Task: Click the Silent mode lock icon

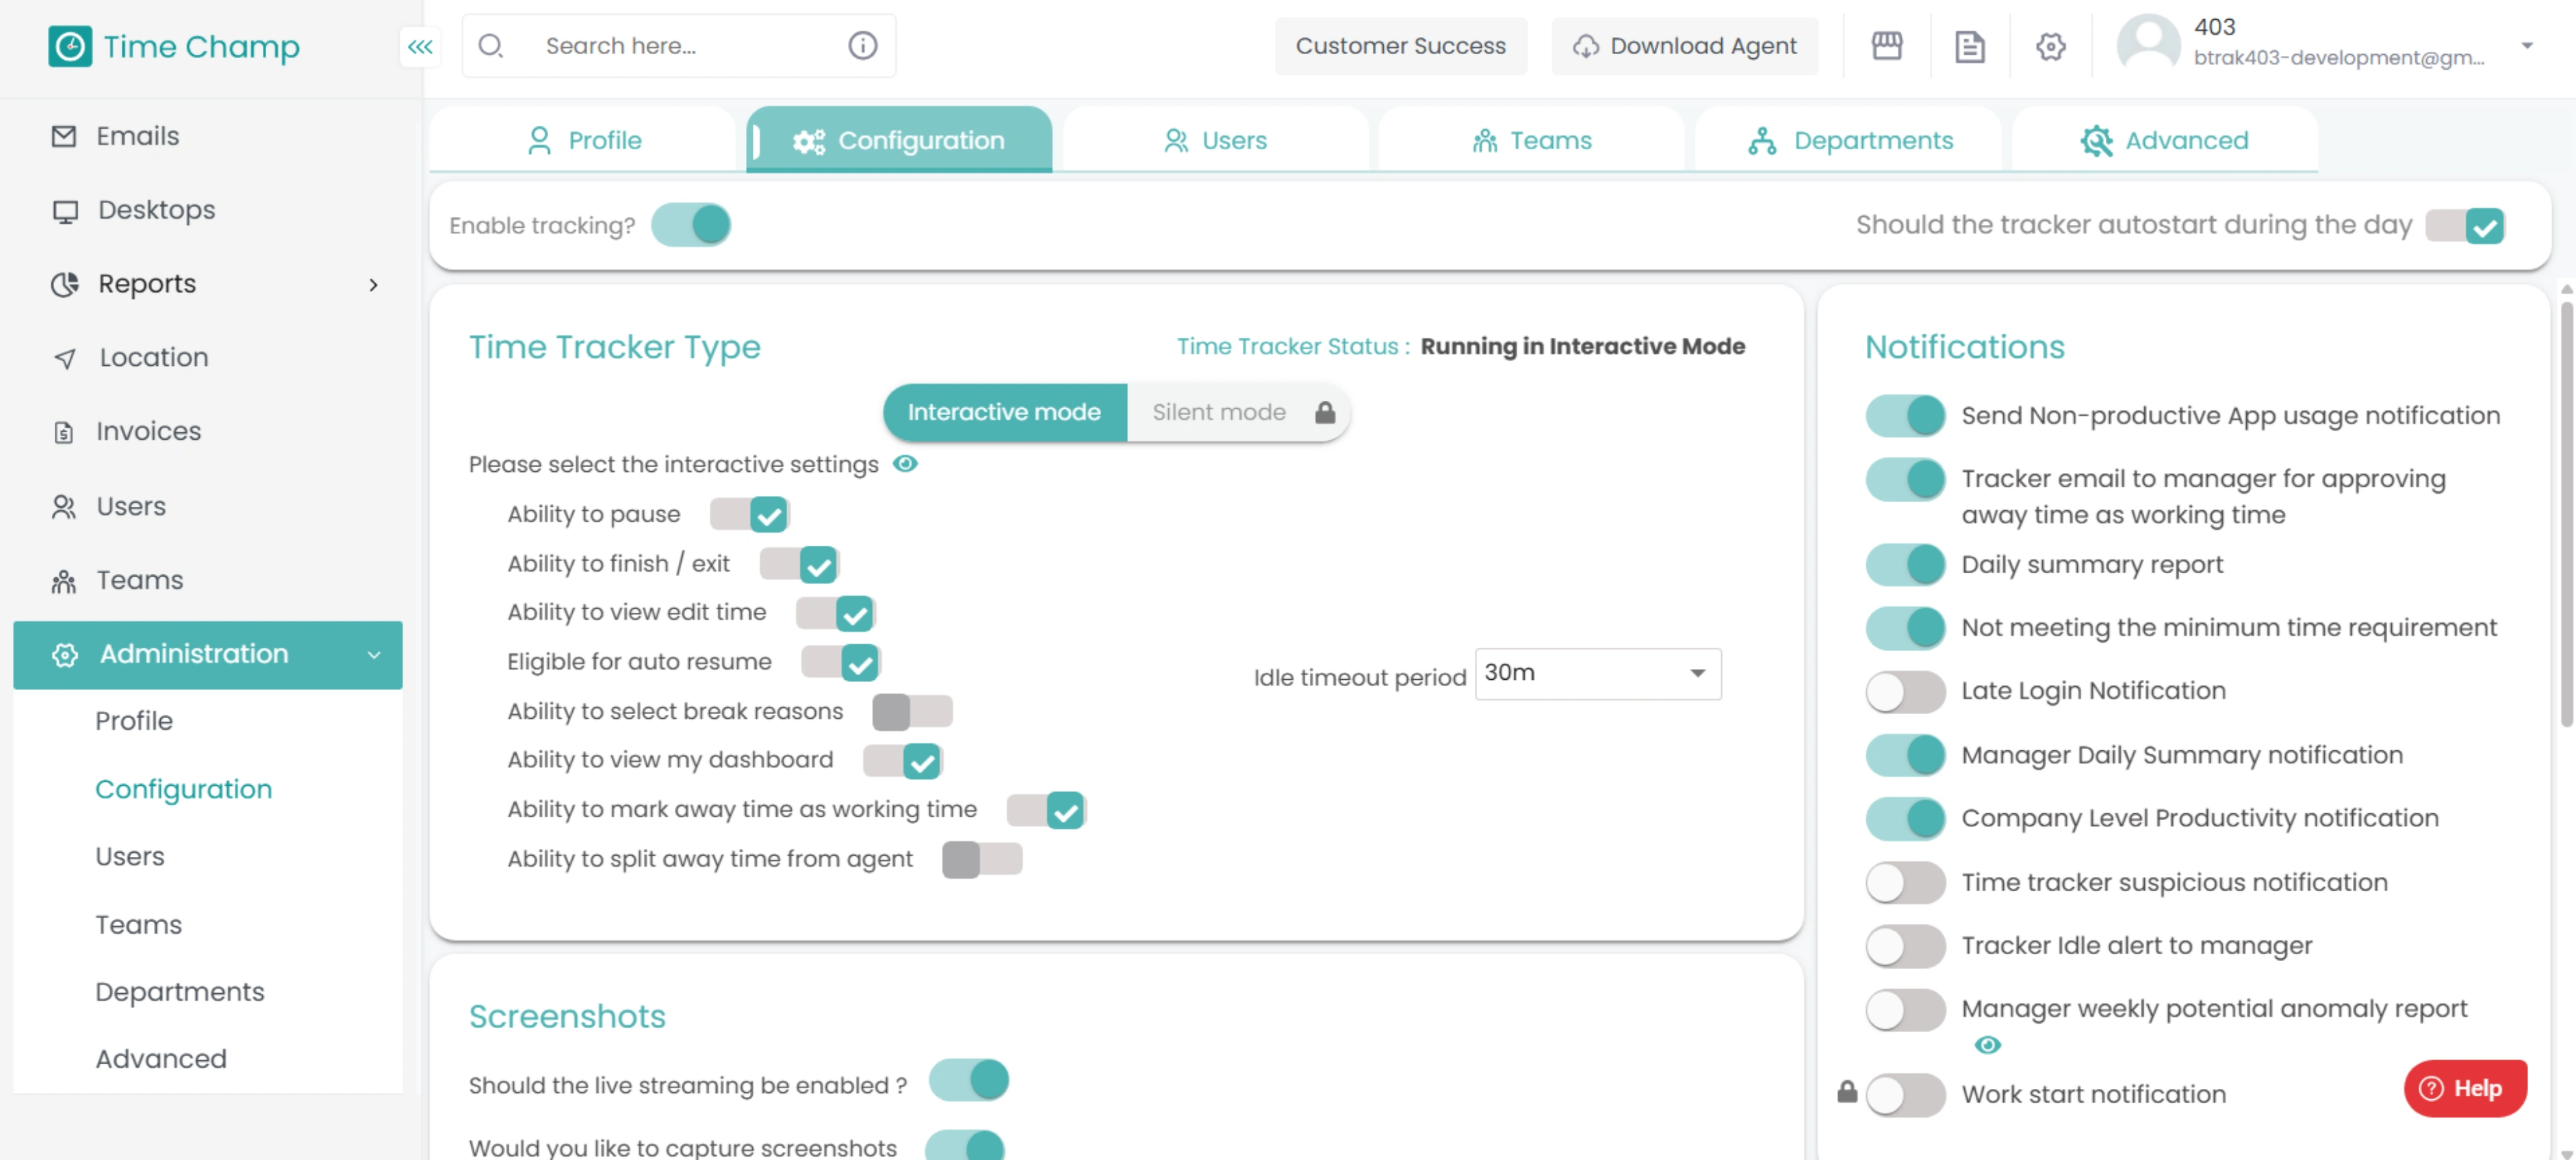Action: click(x=1325, y=412)
